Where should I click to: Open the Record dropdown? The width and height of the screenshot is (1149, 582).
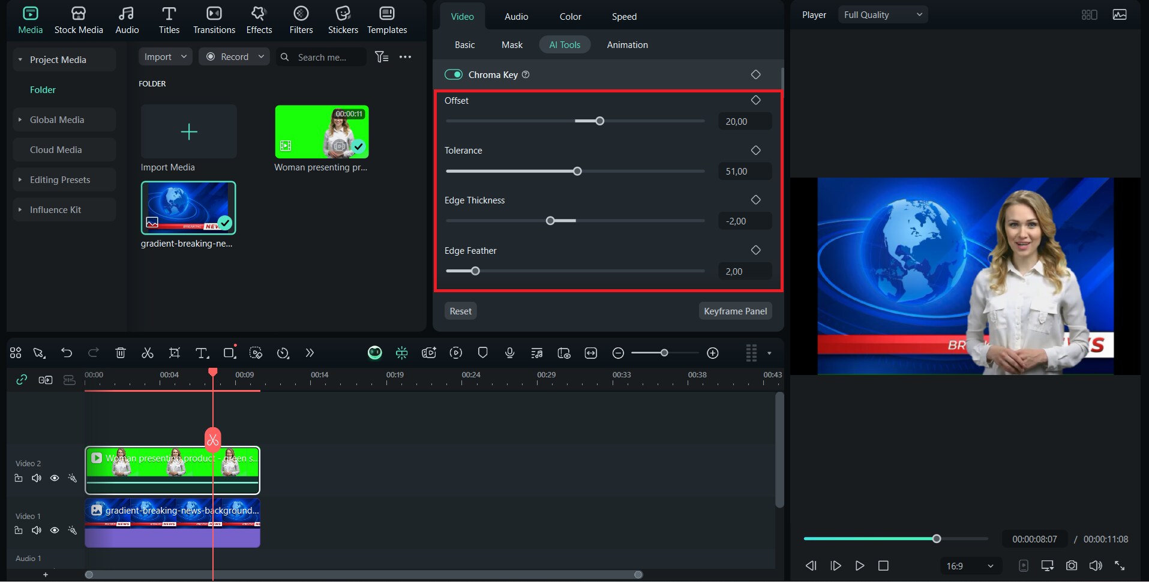[234, 56]
